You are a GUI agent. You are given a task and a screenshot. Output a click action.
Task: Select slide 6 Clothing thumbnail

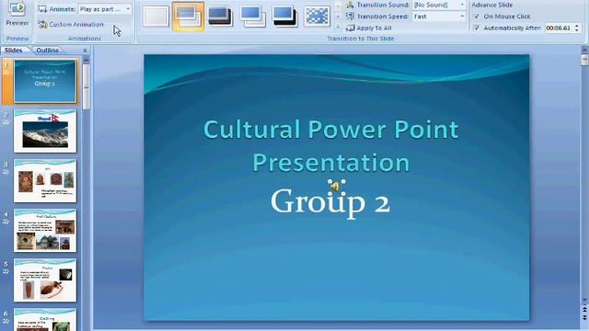pyautogui.click(x=45, y=320)
